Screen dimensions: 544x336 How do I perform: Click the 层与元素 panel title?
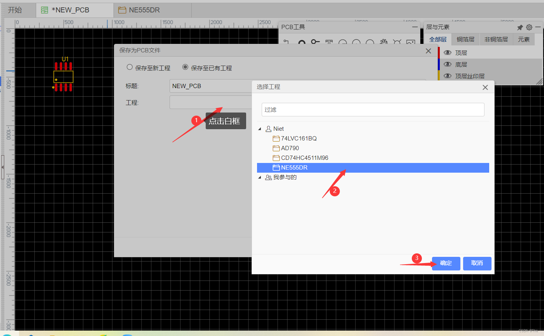point(438,27)
